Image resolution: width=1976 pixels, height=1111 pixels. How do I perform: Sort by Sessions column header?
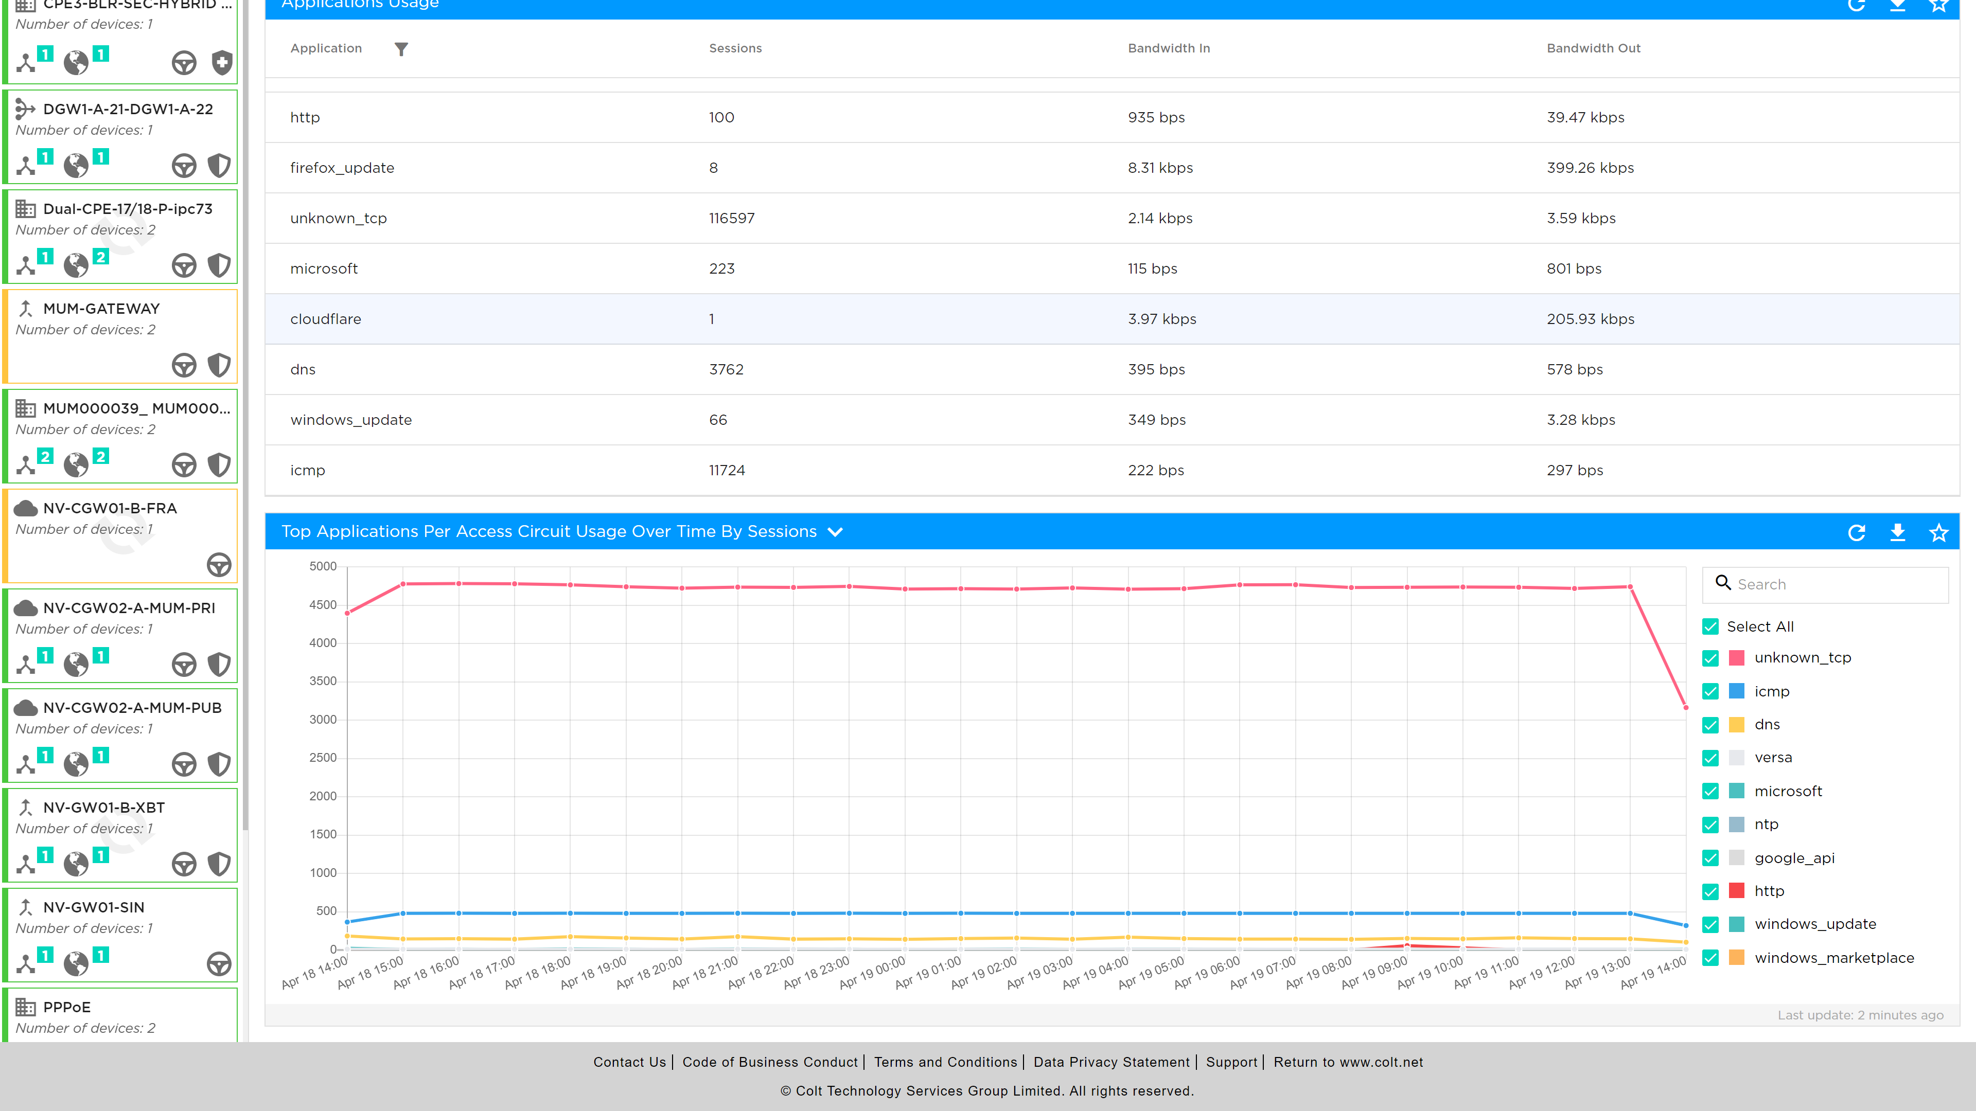point(735,48)
